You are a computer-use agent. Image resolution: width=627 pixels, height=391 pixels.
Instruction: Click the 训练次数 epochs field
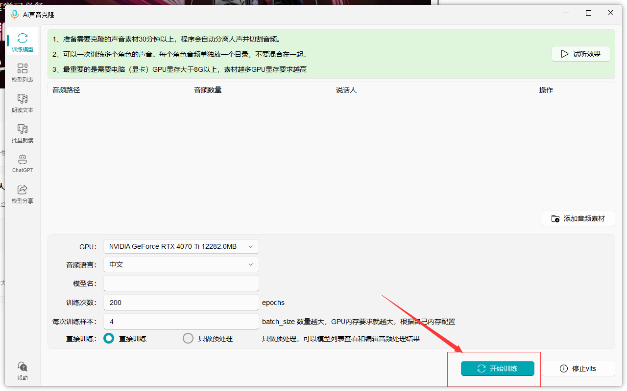[x=181, y=303]
